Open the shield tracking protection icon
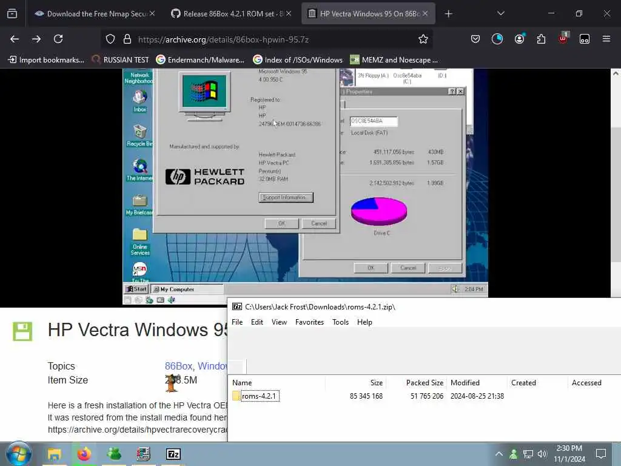 click(110, 39)
